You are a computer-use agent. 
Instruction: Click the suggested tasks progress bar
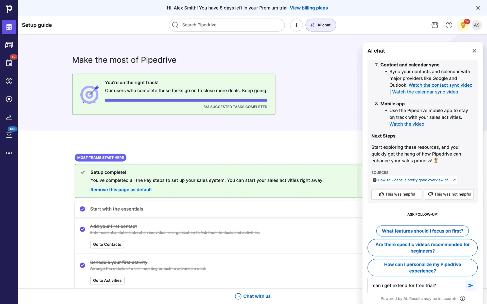coord(186,101)
